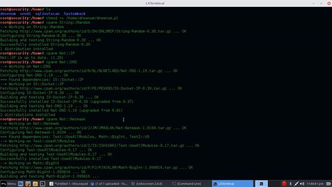
Task: Close the LXTerminal window
Action: pos(329,3)
